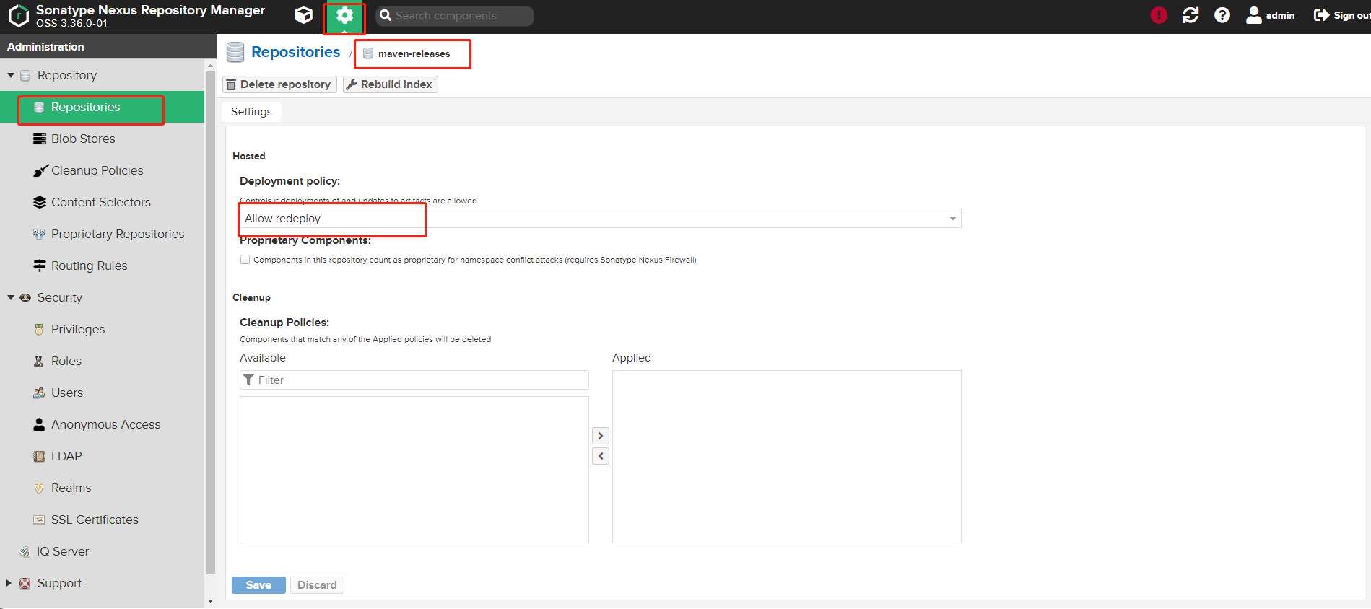Click the Support lifebuoy icon
1371x609 pixels.
click(x=25, y=583)
